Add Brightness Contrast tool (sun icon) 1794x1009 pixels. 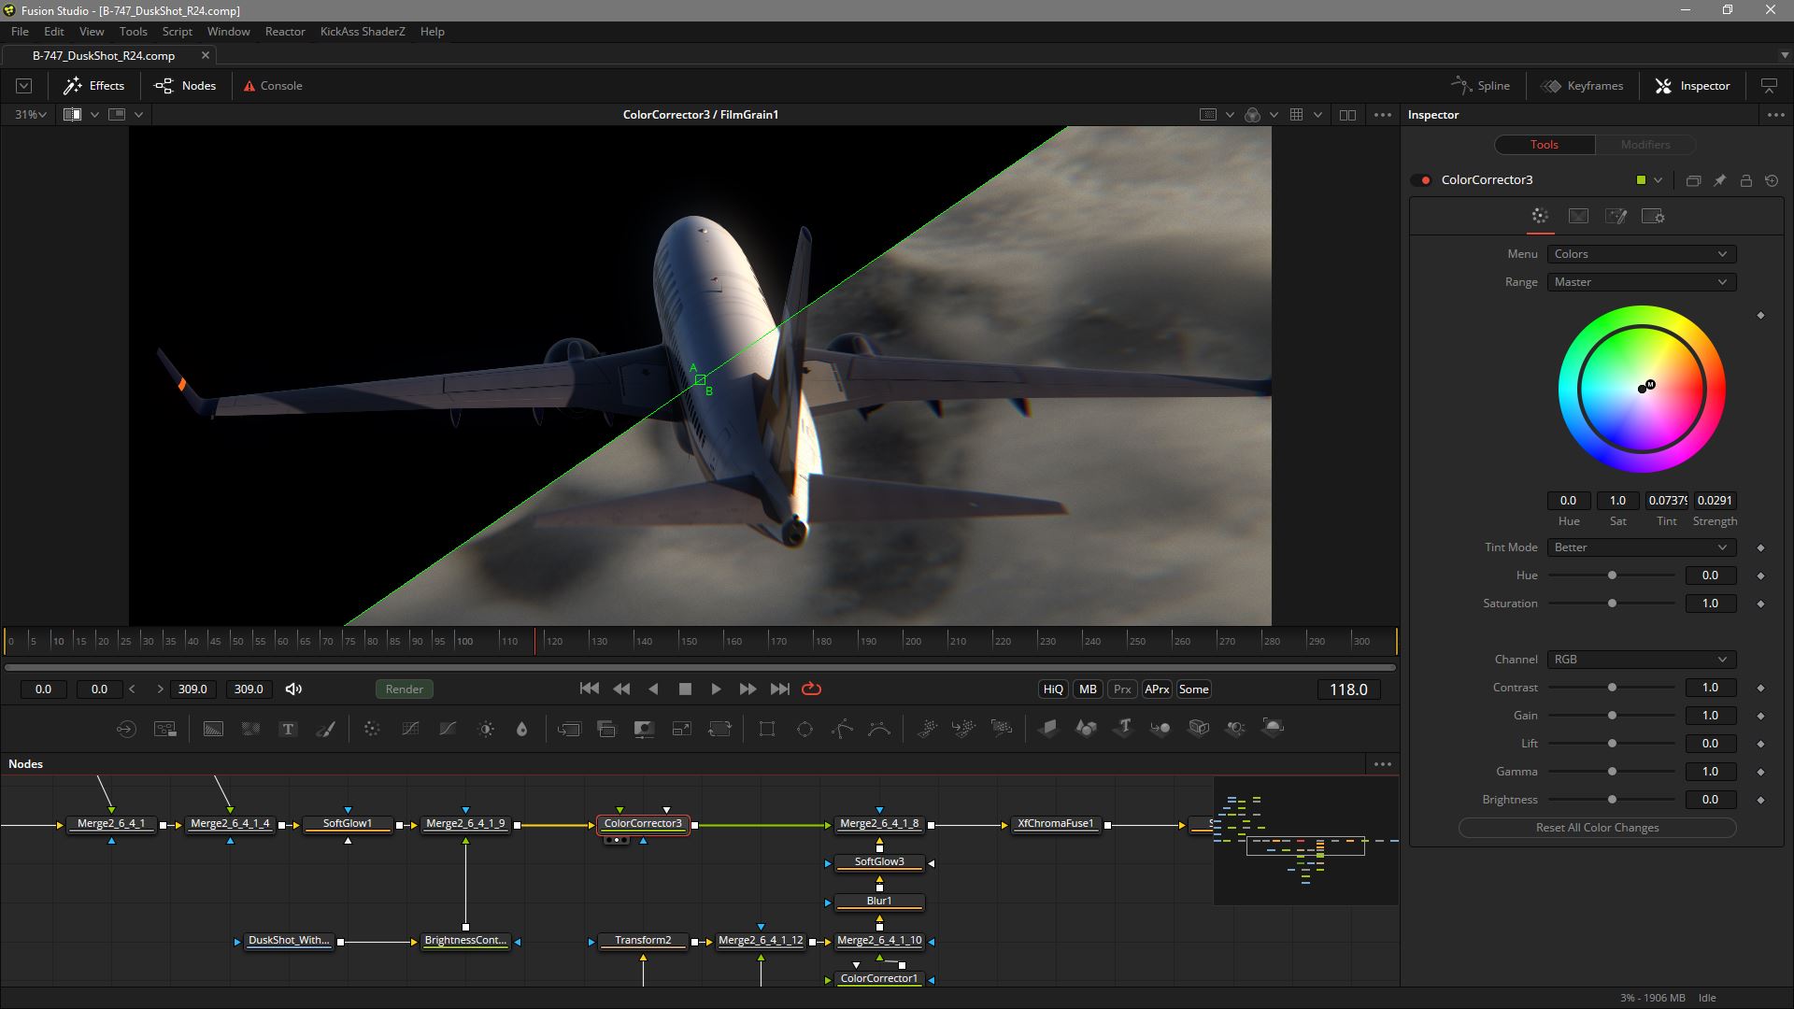click(486, 729)
